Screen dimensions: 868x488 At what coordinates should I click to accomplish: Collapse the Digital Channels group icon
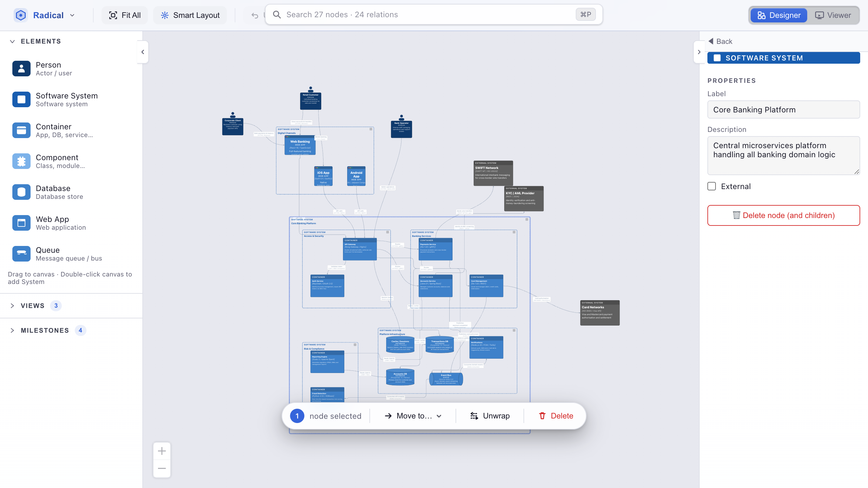(x=371, y=129)
